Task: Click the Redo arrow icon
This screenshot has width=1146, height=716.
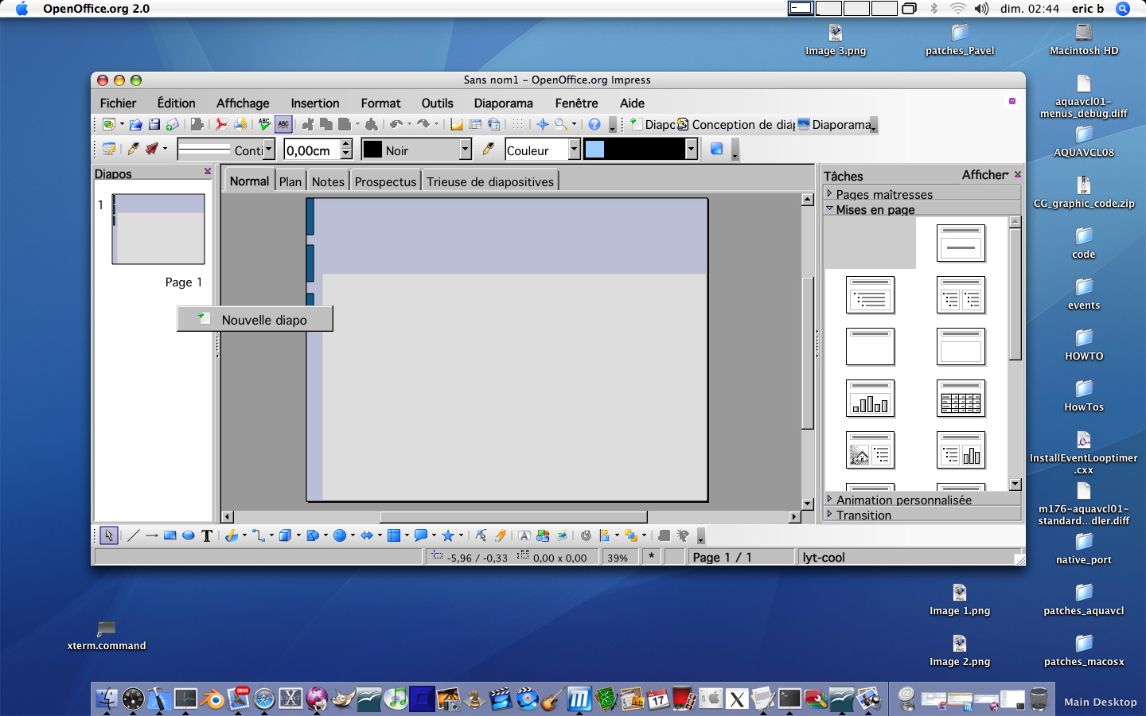Action: (x=423, y=124)
